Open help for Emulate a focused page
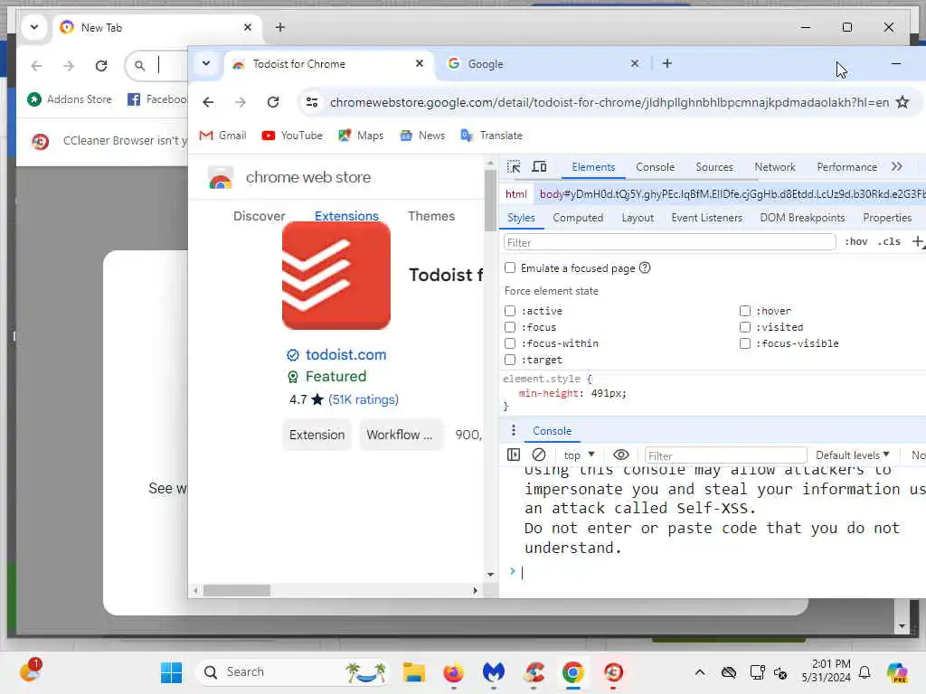 [645, 267]
